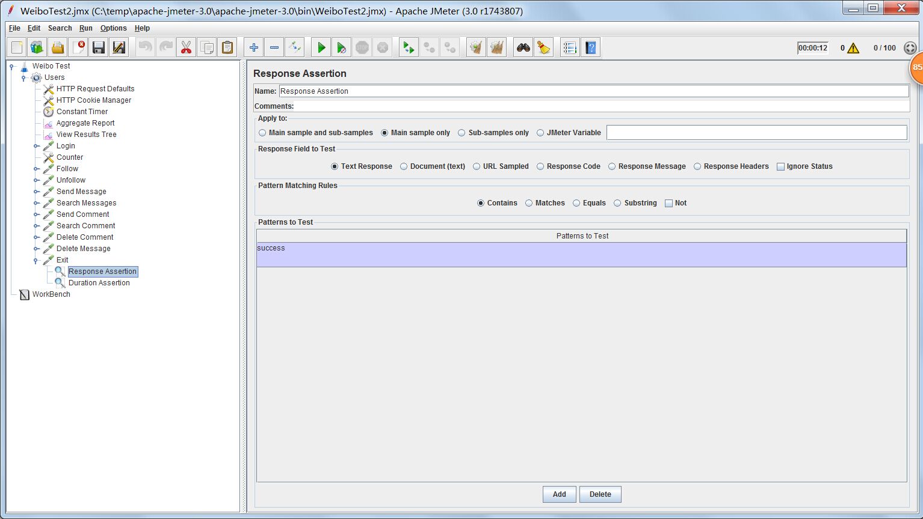Open Help with the question mark icon
923x519 pixels.
point(591,47)
